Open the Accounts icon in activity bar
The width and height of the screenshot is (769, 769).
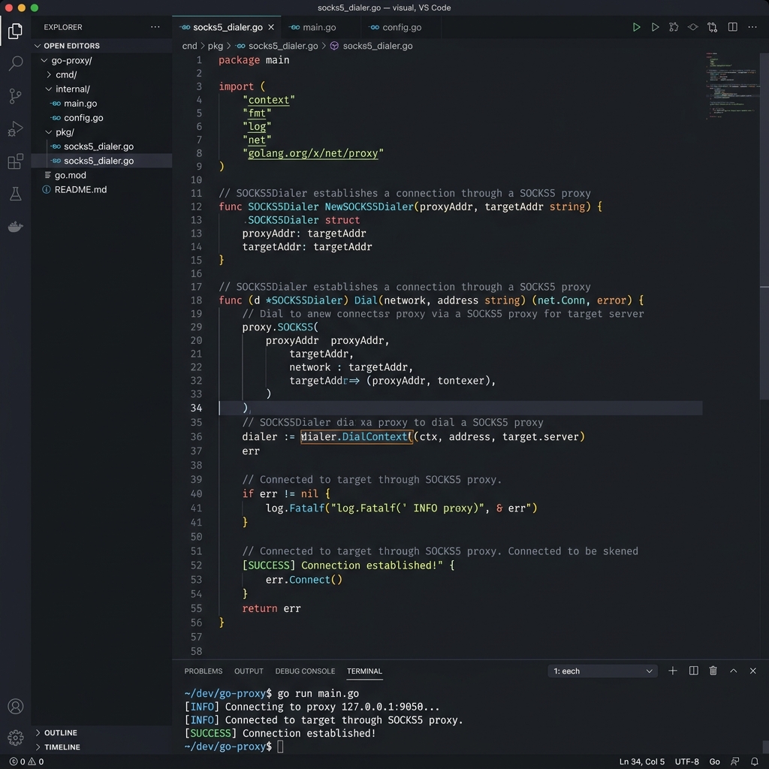pyautogui.click(x=15, y=706)
